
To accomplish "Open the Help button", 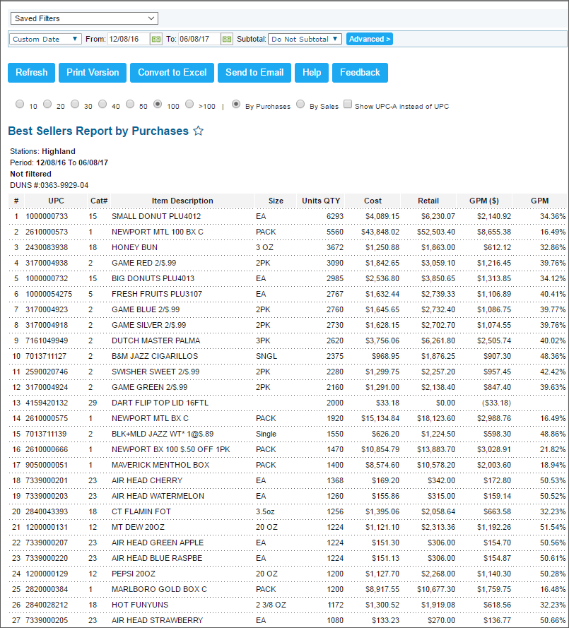I will coord(312,73).
